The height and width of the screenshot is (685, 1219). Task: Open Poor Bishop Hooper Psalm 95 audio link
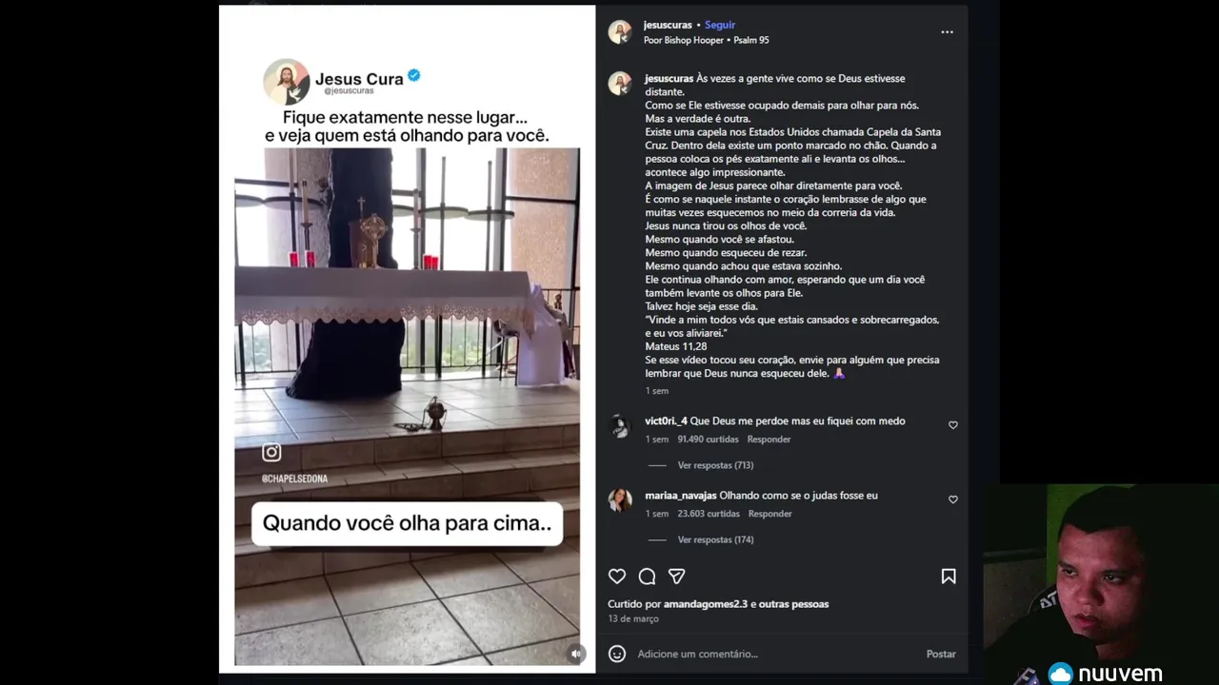point(706,40)
